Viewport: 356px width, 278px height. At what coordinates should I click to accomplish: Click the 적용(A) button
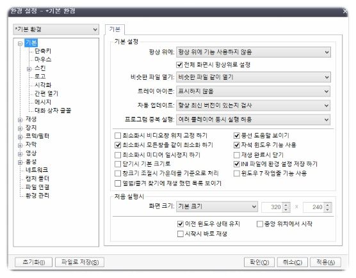coord(325,262)
